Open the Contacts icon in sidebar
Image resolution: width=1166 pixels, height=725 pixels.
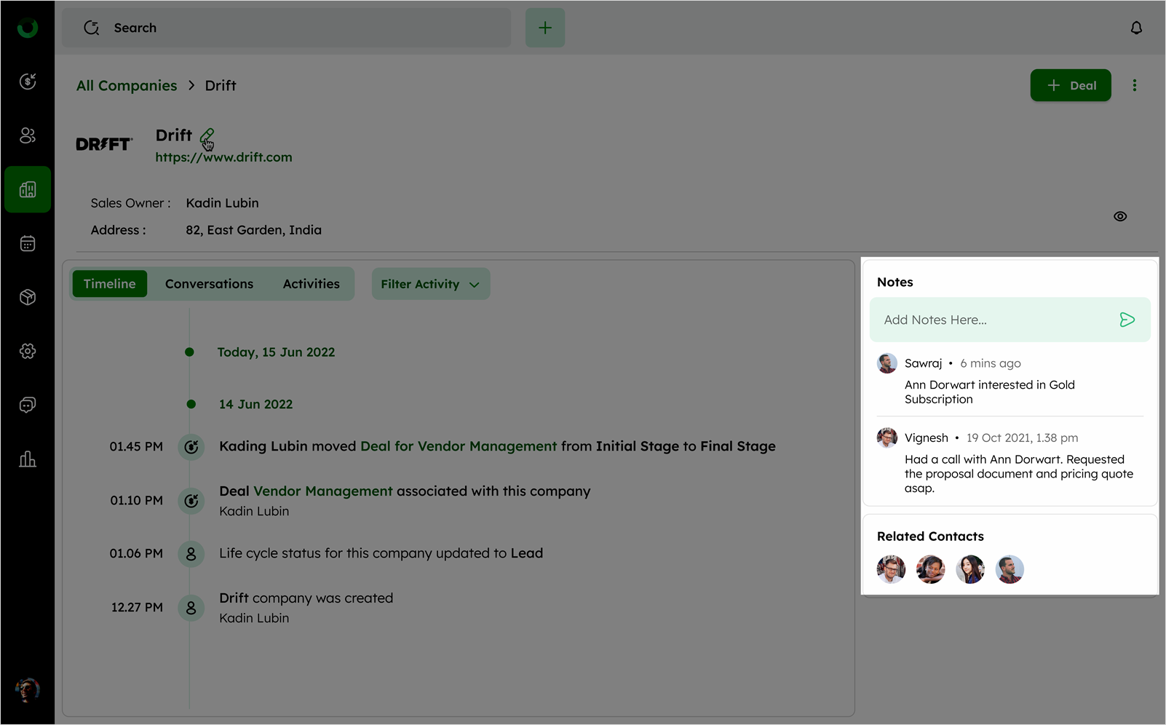[28, 135]
